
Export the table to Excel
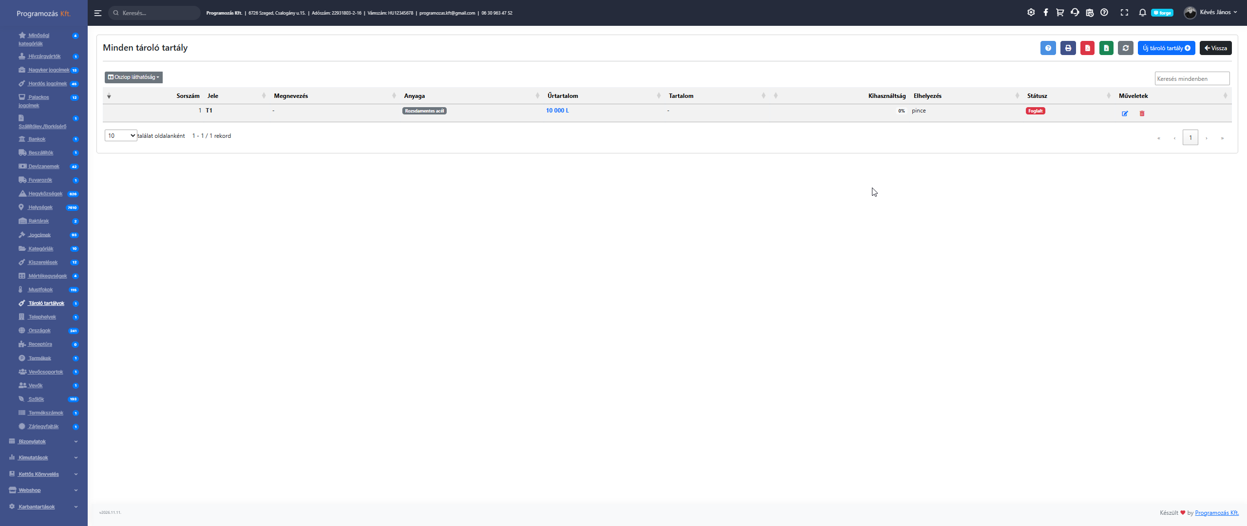pyautogui.click(x=1106, y=48)
